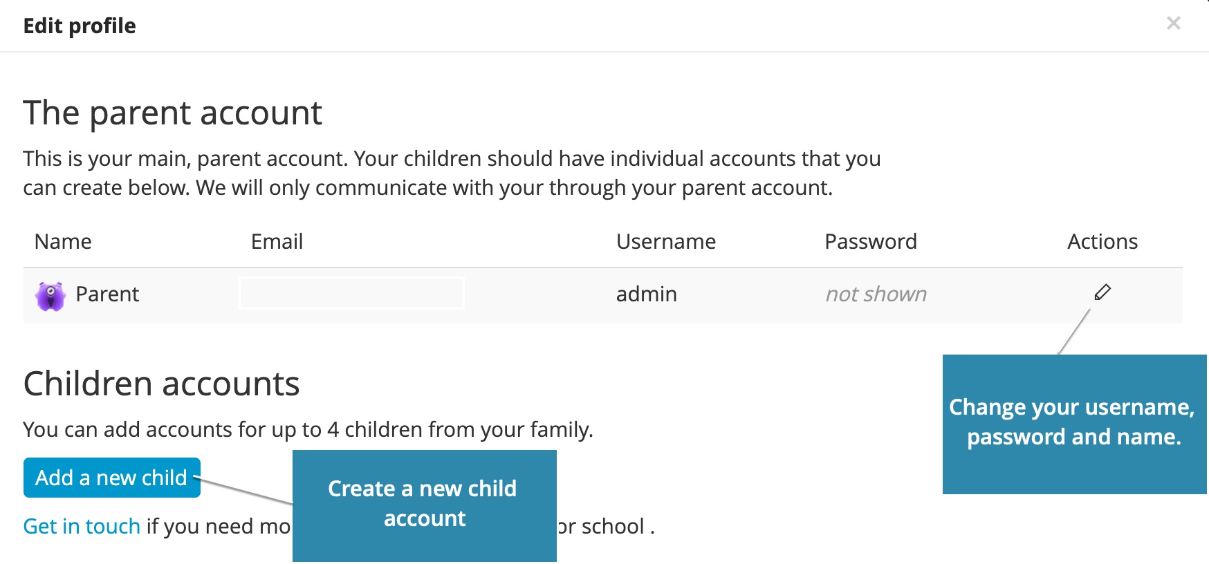Image resolution: width=1209 pixels, height=564 pixels.
Task: Click the Actions column header
Action: coord(1102,242)
